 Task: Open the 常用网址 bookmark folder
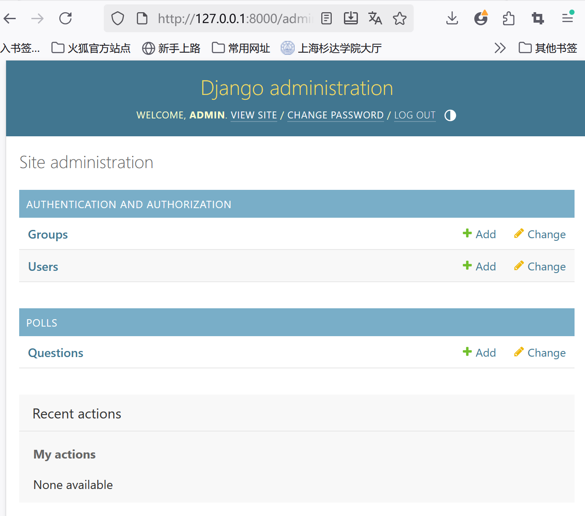coord(241,48)
